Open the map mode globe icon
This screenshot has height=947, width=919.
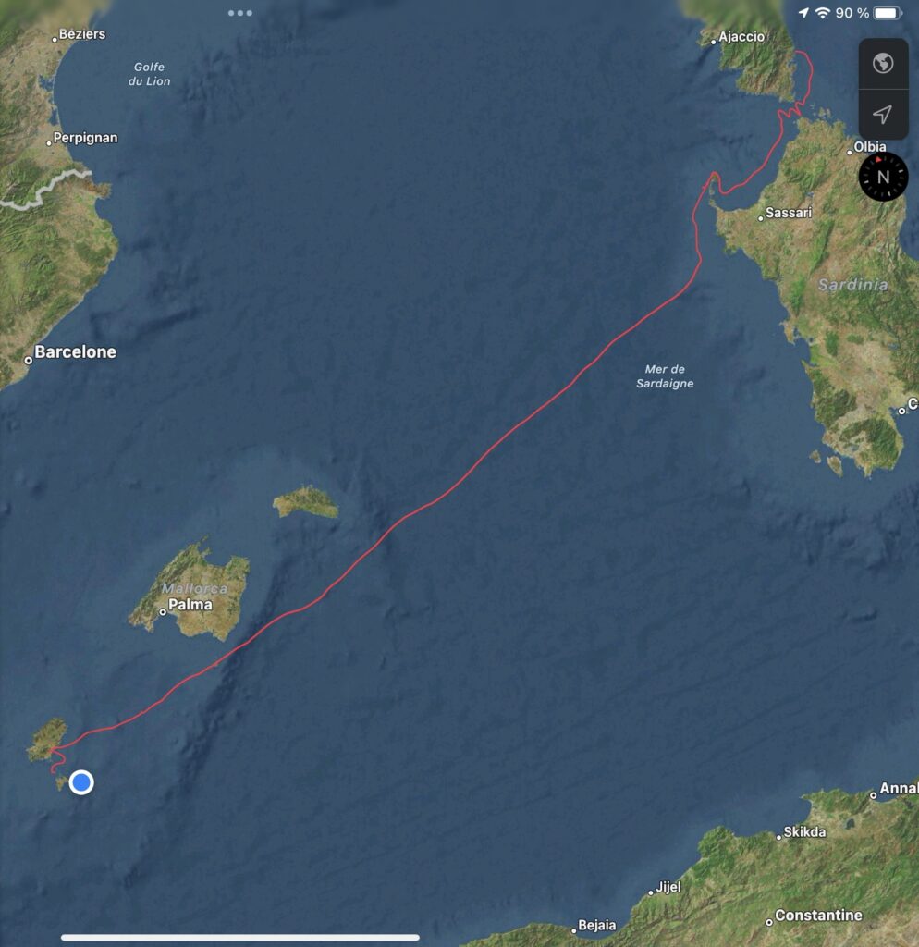(x=883, y=64)
